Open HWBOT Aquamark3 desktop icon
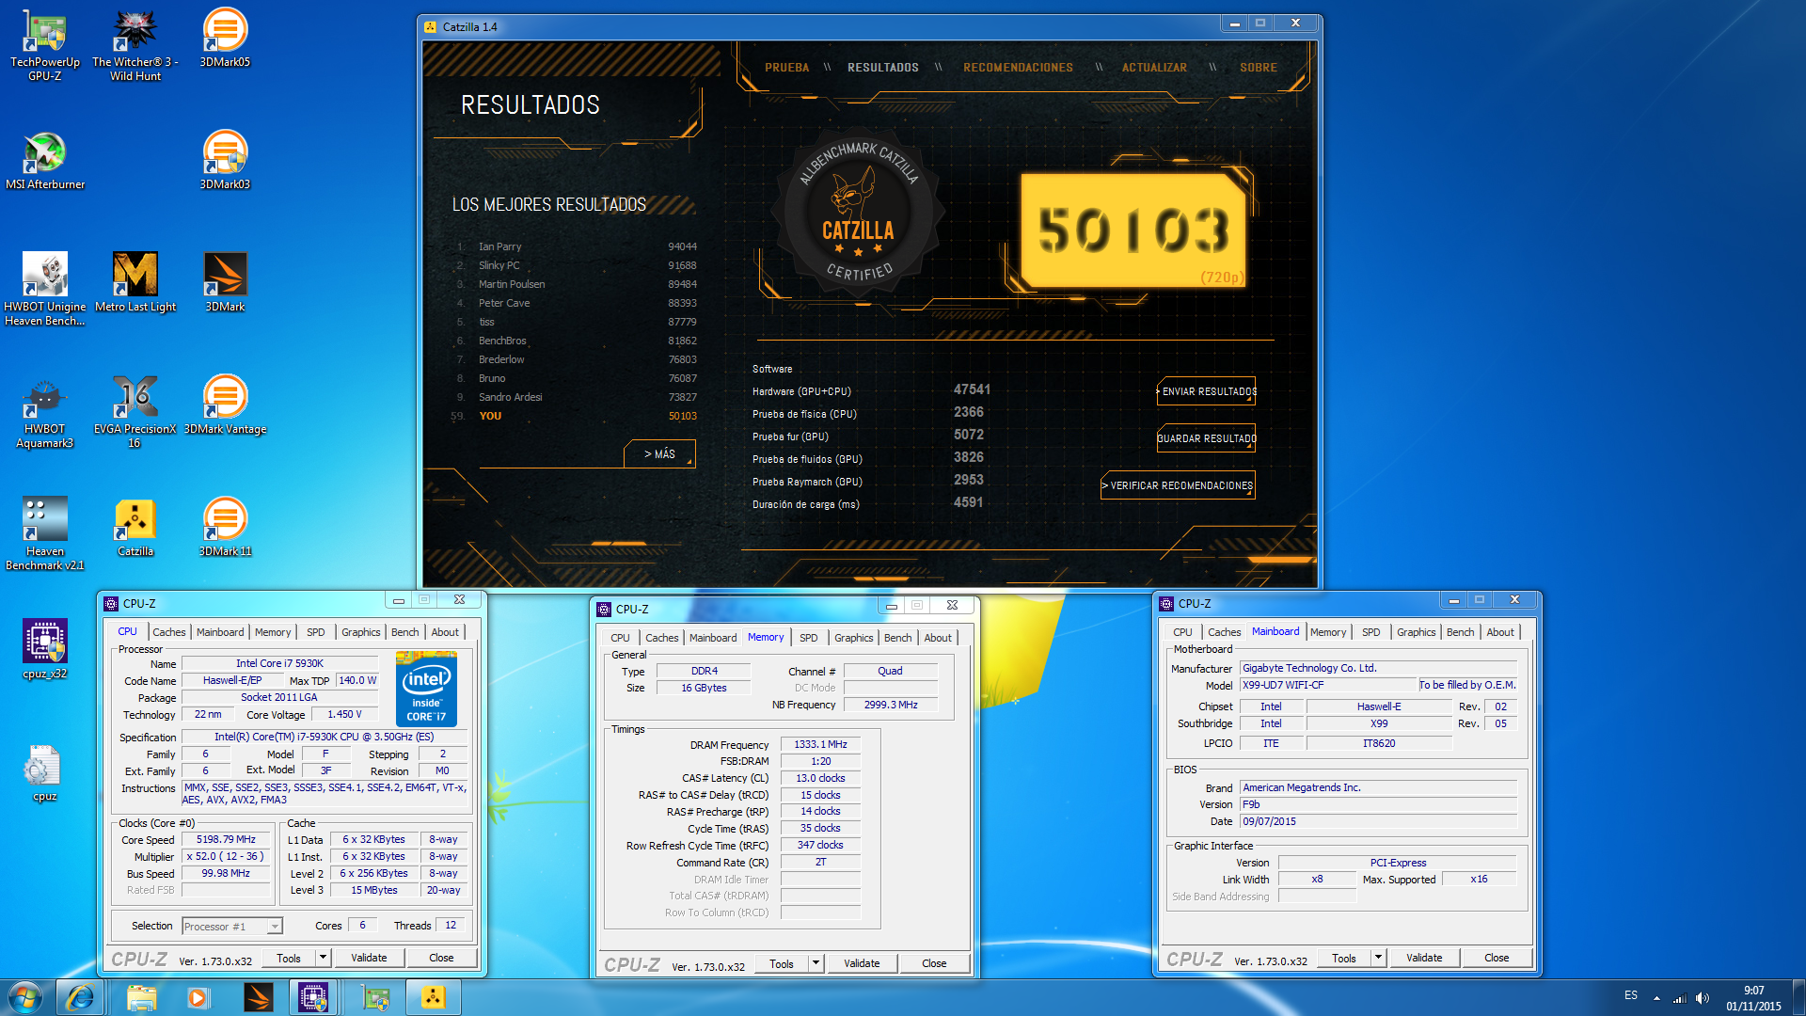The height and width of the screenshot is (1016, 1806). point(44,411)
